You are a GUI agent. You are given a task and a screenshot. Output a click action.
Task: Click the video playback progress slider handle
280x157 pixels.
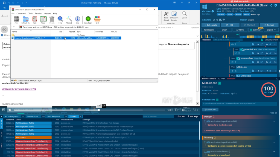(x=99, y=110)
